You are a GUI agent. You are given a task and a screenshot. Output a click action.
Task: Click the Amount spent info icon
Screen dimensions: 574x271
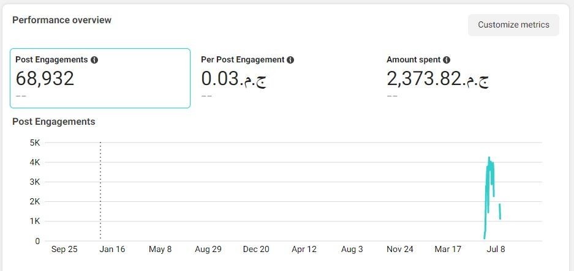tap(447, 60)
